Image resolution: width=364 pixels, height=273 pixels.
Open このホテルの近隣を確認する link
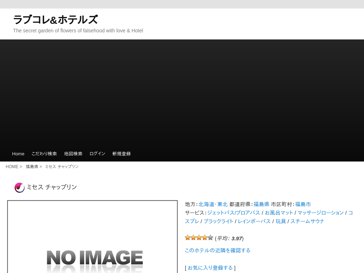218,251
